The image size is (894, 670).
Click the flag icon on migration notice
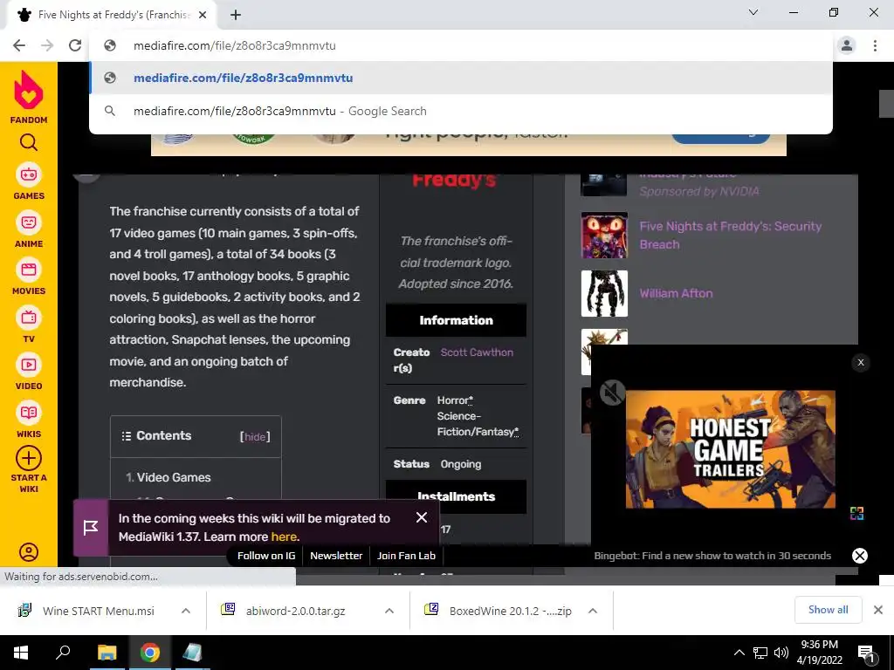(x=91, y=528)
